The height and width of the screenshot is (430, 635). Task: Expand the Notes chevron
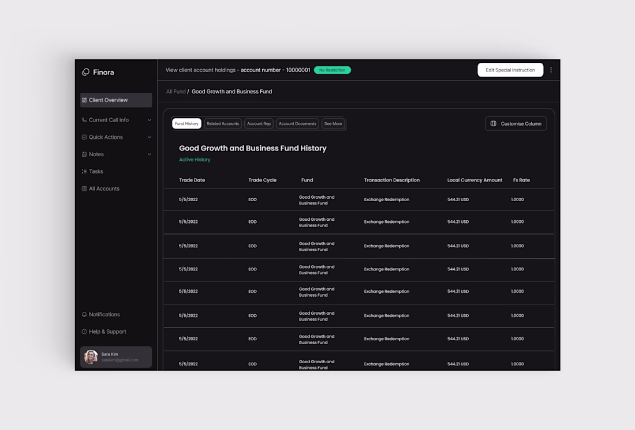click(150, 154)
